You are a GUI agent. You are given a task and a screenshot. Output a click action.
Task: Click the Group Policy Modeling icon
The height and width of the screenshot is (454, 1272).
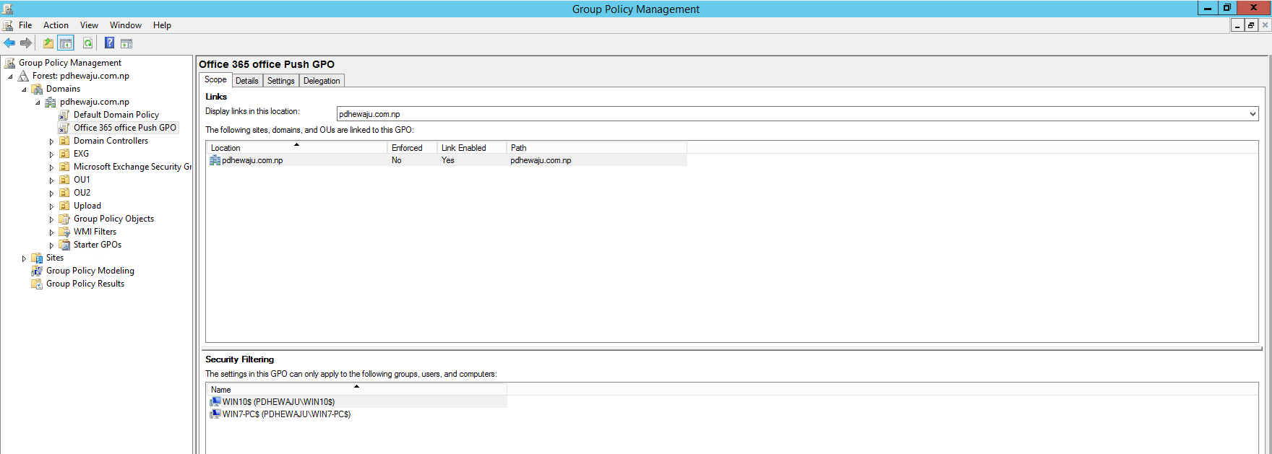click(x=37, y=271)
